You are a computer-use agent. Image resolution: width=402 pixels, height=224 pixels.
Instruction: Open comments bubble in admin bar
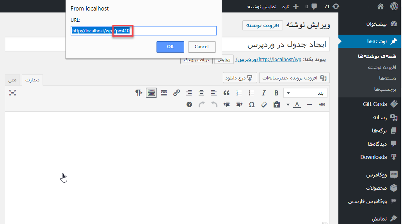[311, 6]
